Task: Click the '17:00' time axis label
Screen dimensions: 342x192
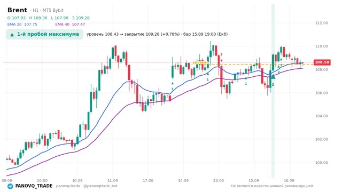Action: (x=148, y=181)
